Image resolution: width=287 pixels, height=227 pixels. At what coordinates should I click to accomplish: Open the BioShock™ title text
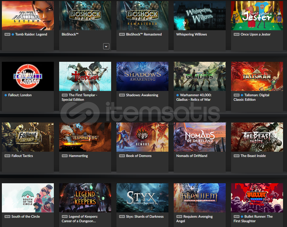(x=70, y=34)
